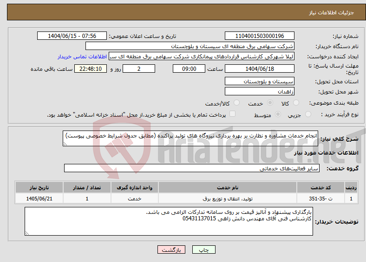Click service code cell ت -35-351

321,199
